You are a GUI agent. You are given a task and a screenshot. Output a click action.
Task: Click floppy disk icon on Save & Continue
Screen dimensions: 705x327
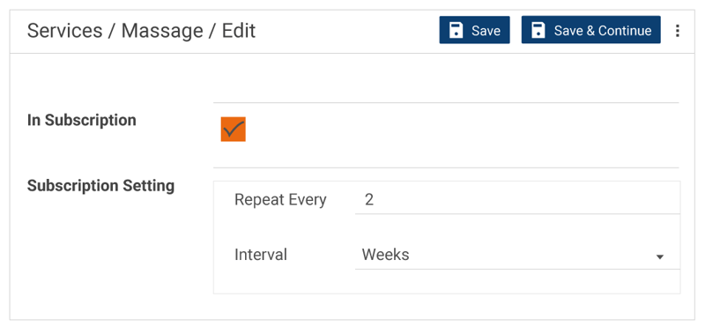click(538, 31)
